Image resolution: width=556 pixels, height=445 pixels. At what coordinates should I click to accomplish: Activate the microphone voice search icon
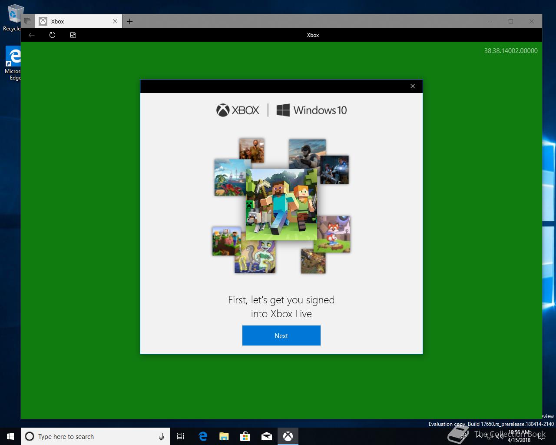[161, 436]
